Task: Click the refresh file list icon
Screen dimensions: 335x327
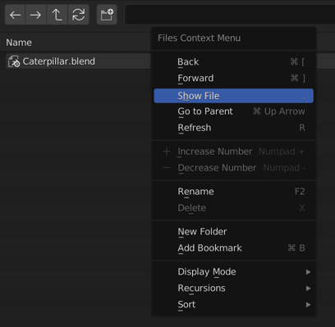Action: [x=79, y=15]
